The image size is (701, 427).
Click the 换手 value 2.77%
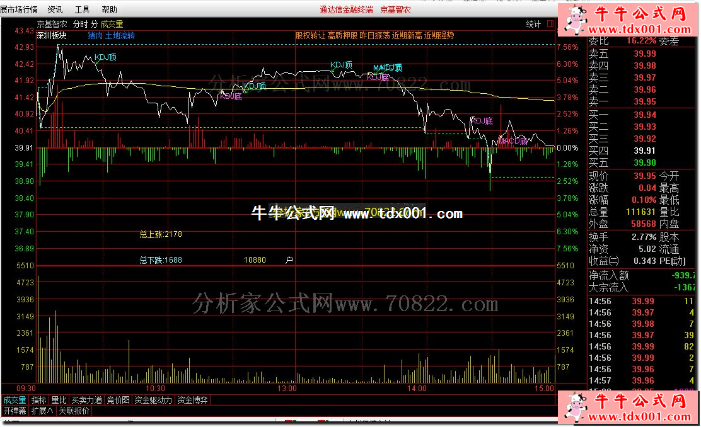click(x=644, y=237)
